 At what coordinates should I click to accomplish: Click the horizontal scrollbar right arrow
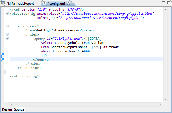[x=161, y=104]
